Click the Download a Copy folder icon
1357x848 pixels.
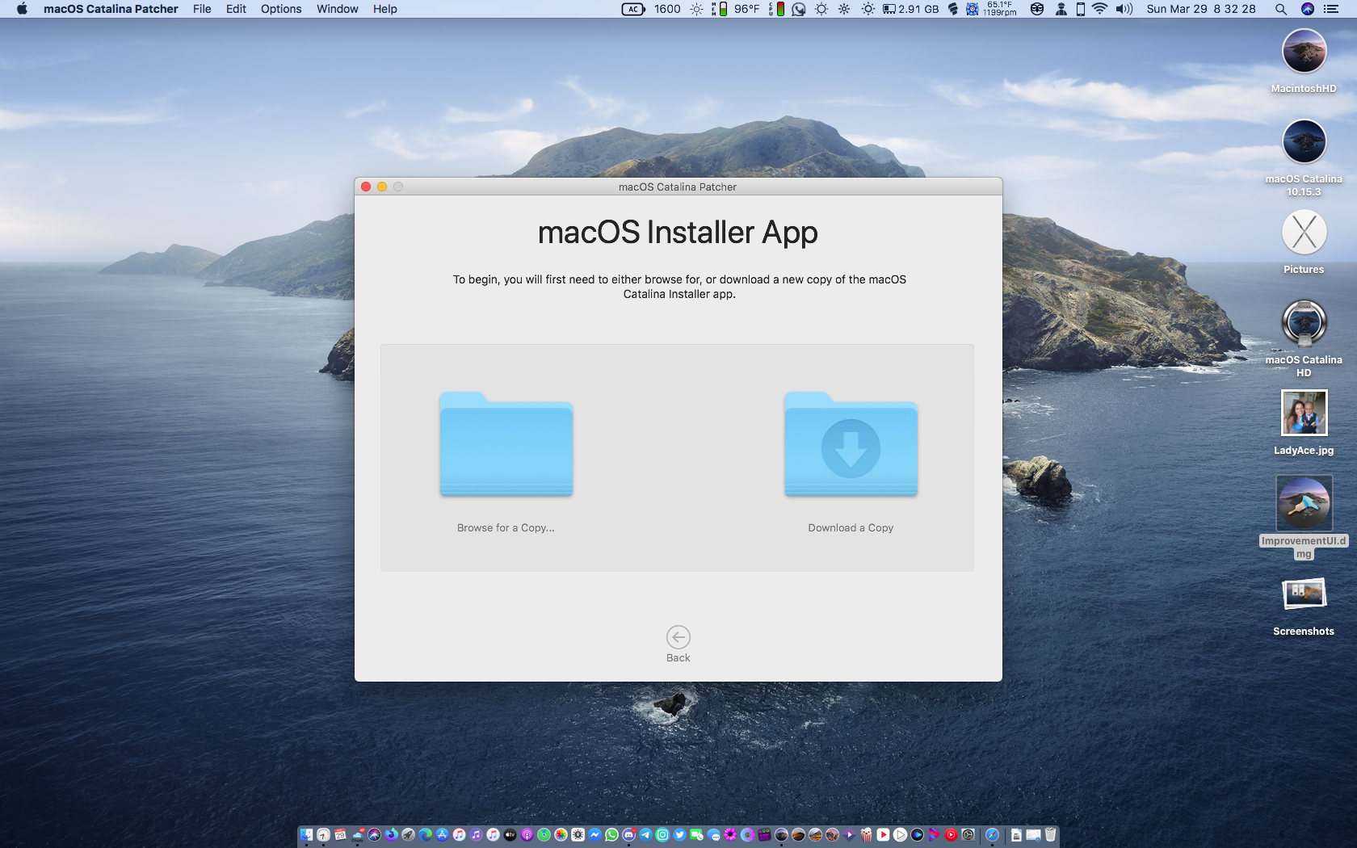pos(851,444)
